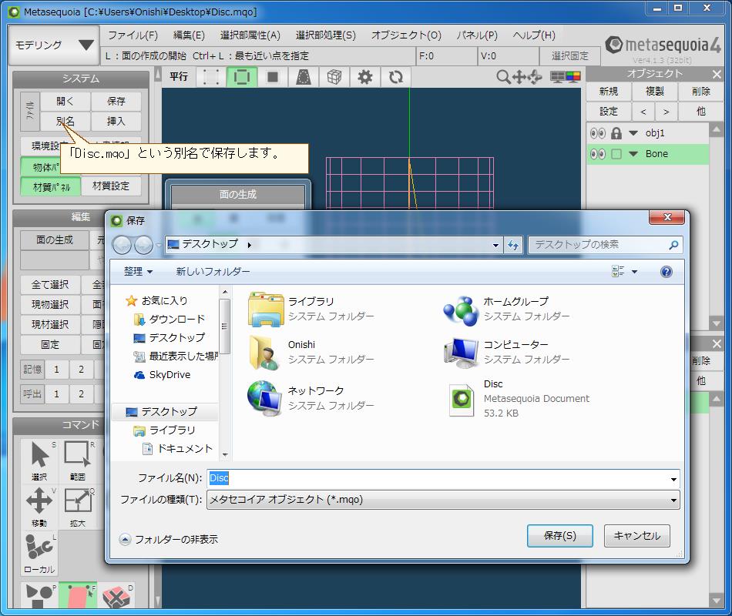Image resolution: width=732 pixels, height=616 pixels.
Task: Toggle the lock icon on obj1
Action: [616, 132]
